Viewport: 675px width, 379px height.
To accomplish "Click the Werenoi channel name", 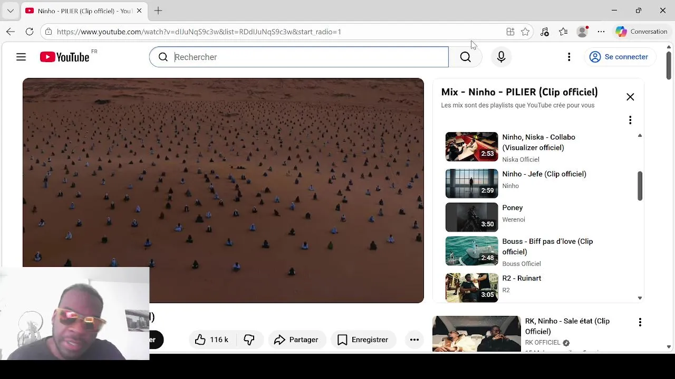I will click(514, 220).
